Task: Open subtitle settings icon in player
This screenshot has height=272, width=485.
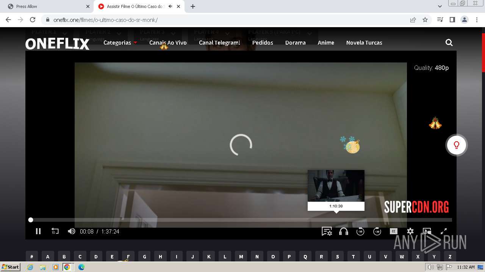Action: coord(327,231)
